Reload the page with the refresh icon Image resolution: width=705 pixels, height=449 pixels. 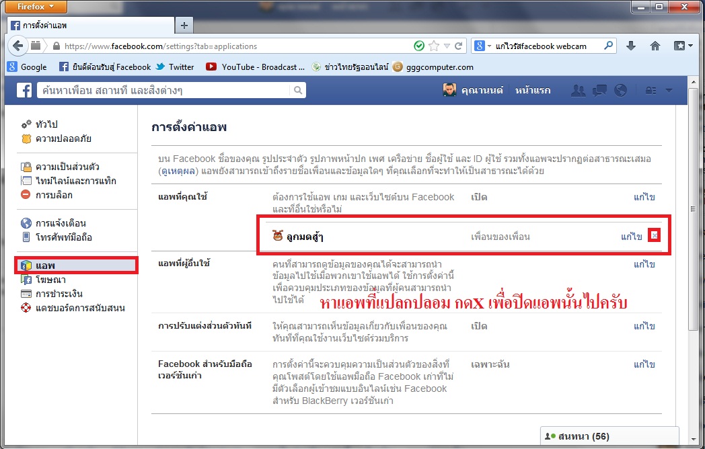[459, 46]
